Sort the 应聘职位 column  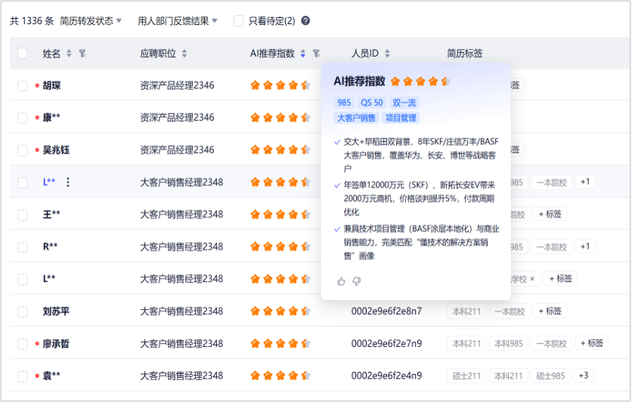point(184,53)
